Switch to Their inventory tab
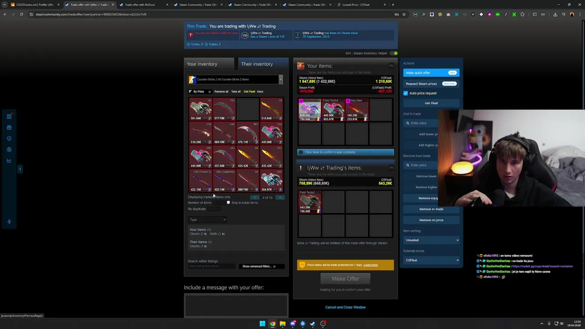The height and width of the screenshot is (329, 585). tap(263, 64)
